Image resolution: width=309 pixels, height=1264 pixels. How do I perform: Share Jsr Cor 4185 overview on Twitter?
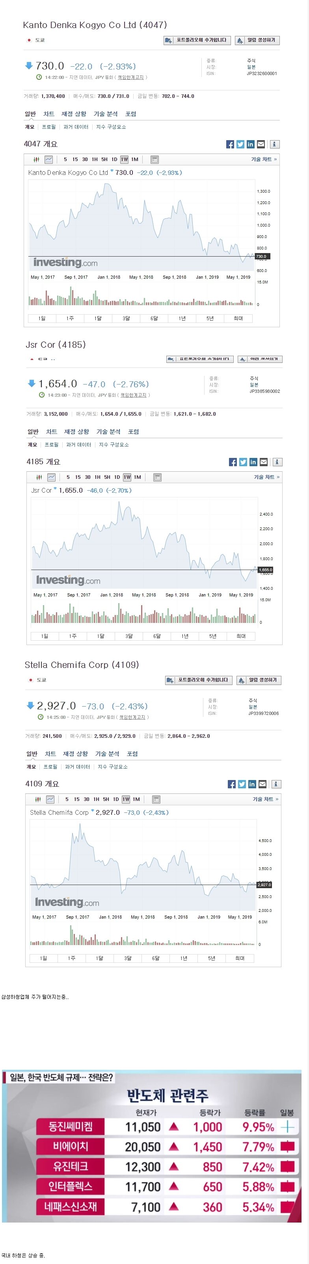(x=243, y=462)
